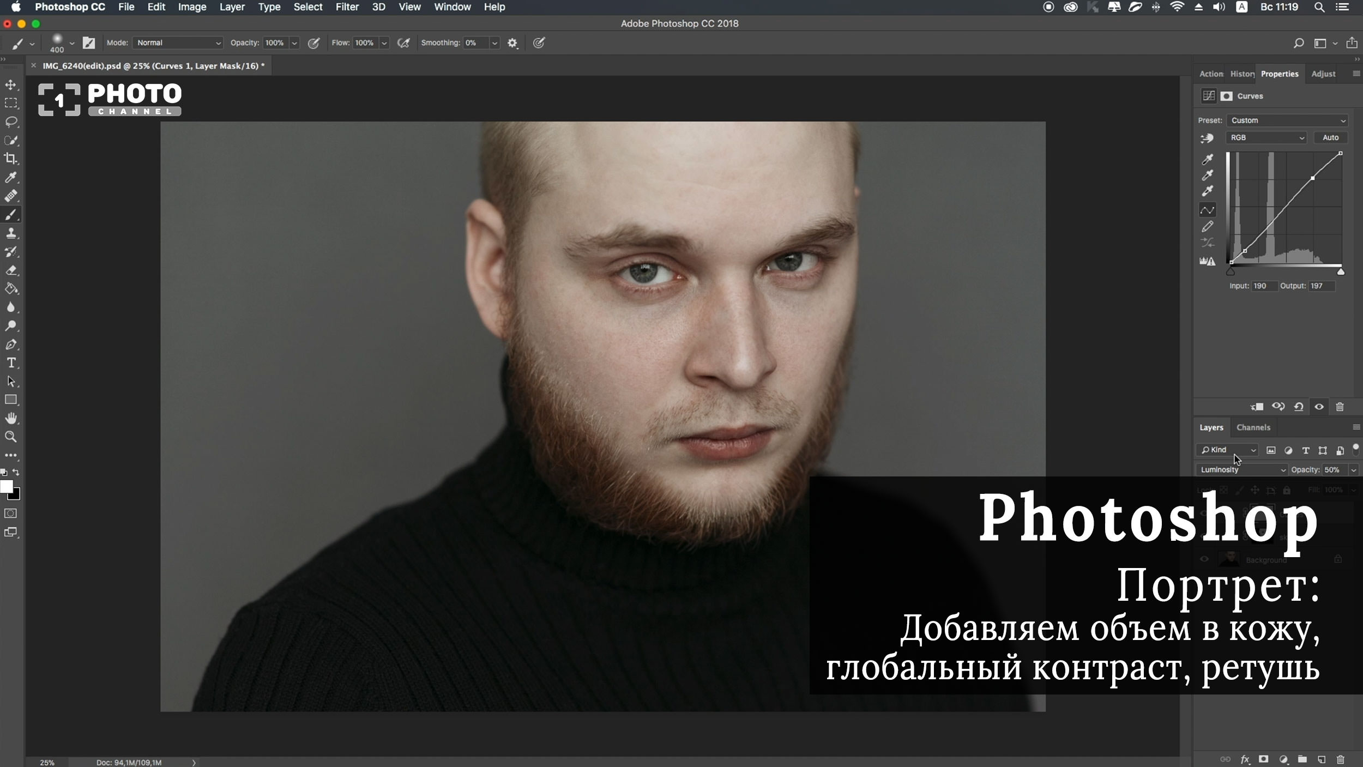
Task: Open the brush Mode dropdown
Action: [x=178, y=43]
